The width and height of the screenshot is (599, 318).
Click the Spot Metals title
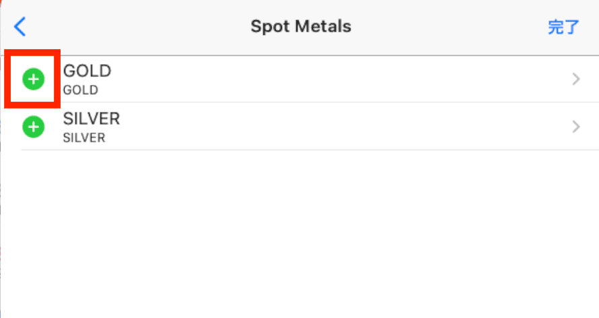(301, 27)
